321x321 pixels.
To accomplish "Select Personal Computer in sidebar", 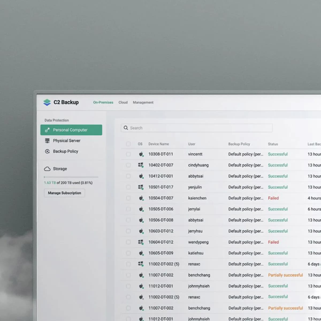I will (x=71, y=130).
